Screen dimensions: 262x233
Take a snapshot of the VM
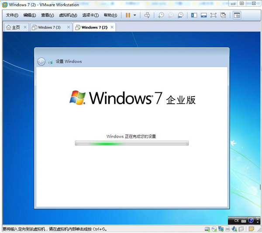coord(161,15)
